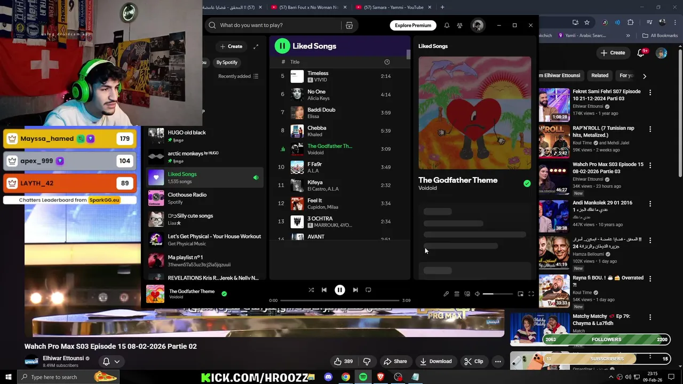
Task: Click Explore Premium button
Action: [413, 25]
